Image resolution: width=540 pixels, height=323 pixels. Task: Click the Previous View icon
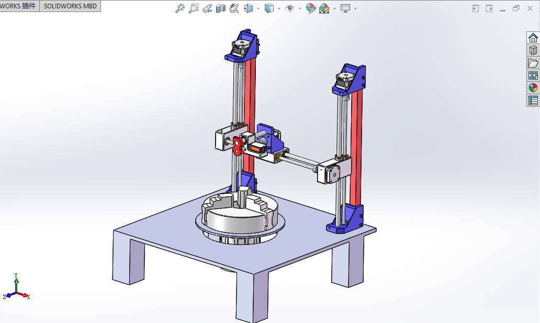(207, 8)
